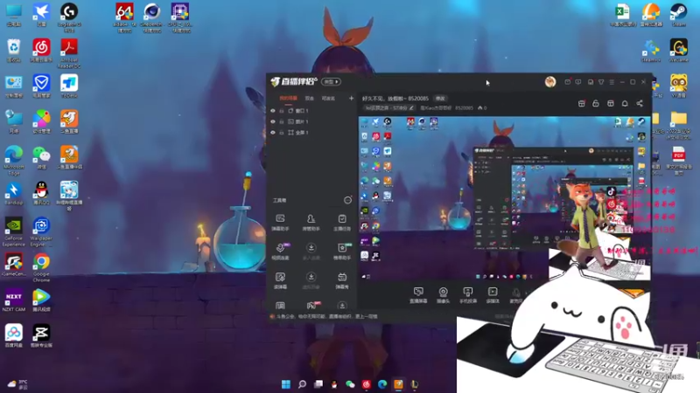
Task: Click the announcement ticker at window bottom
Action: pyautogui.click(x=325, y=316)
